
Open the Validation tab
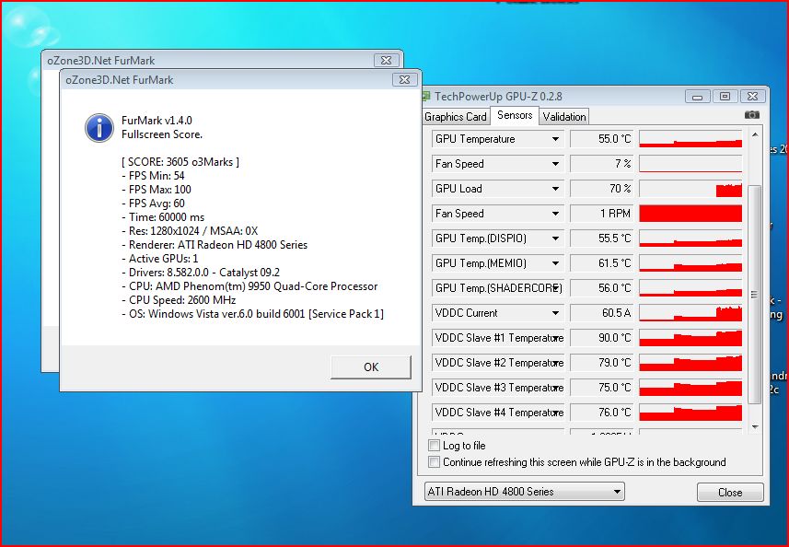[564, 117]
